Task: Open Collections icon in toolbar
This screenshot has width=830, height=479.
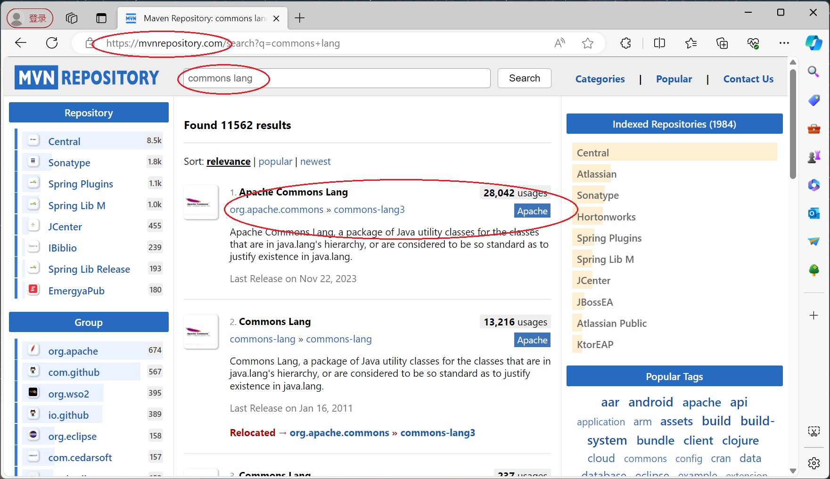Action: [x=722, y=43]
